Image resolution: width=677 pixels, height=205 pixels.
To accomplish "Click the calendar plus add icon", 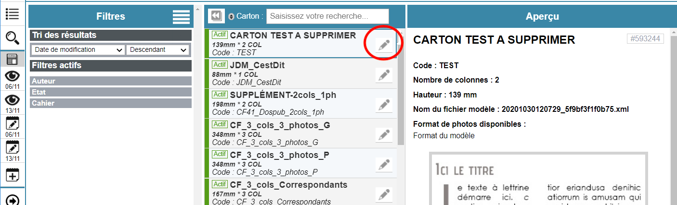I will (x=12, y=175).
